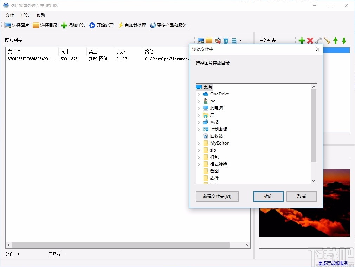Expand the 此电脑 tree node
The image size is (355, 267).
click(x=199, y=108)
